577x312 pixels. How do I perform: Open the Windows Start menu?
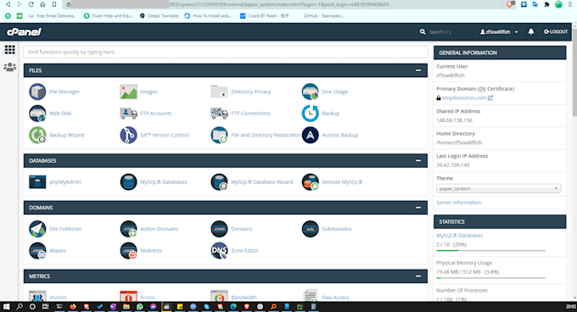[6, 306]
